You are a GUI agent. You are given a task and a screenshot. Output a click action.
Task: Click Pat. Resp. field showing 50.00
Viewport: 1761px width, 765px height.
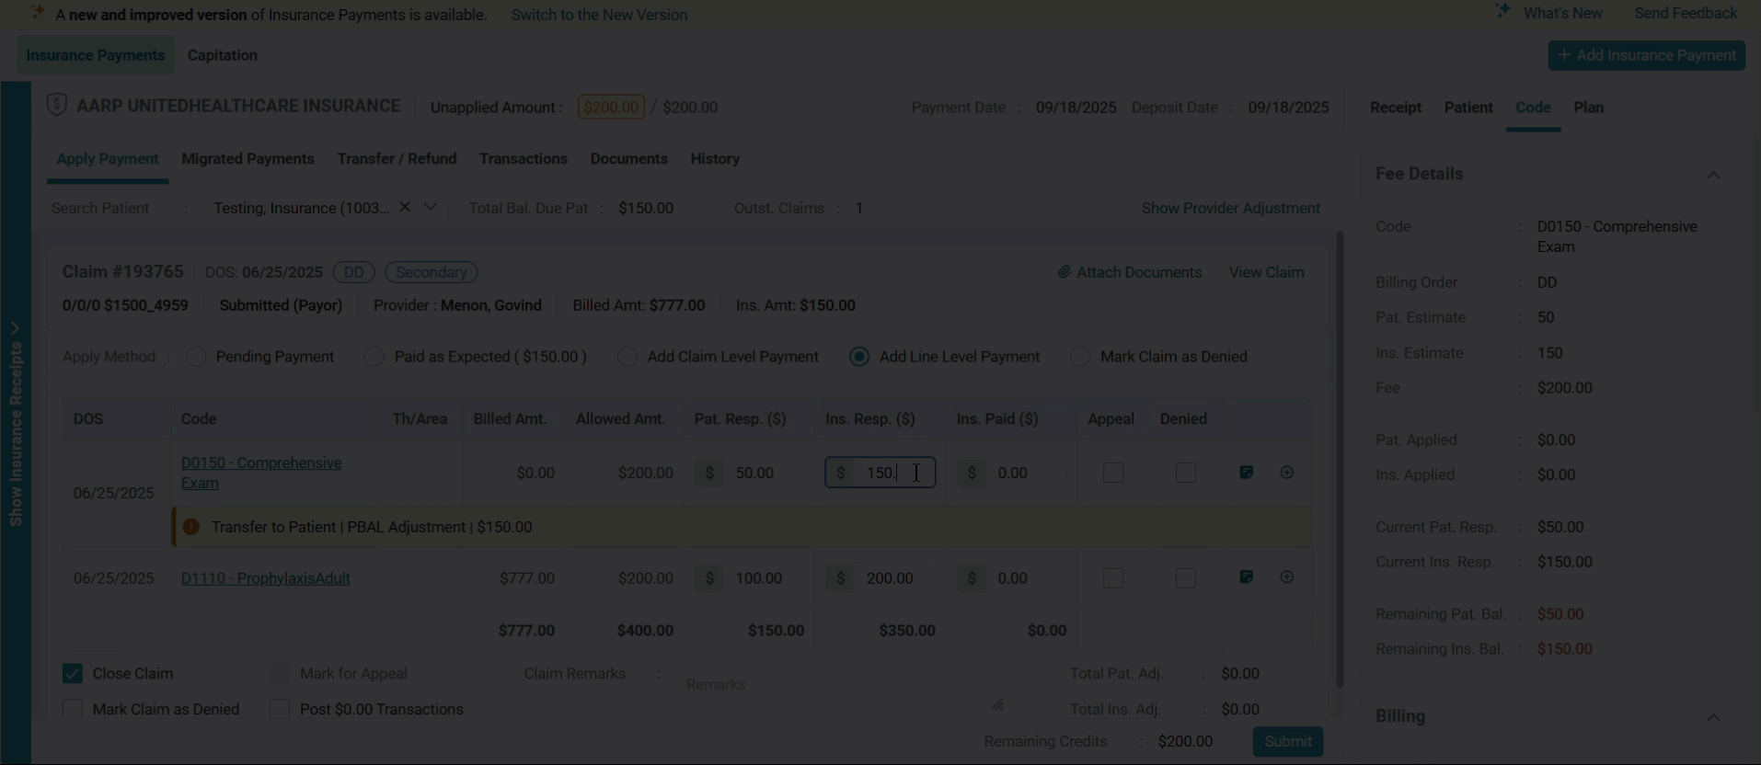[750, 473]
